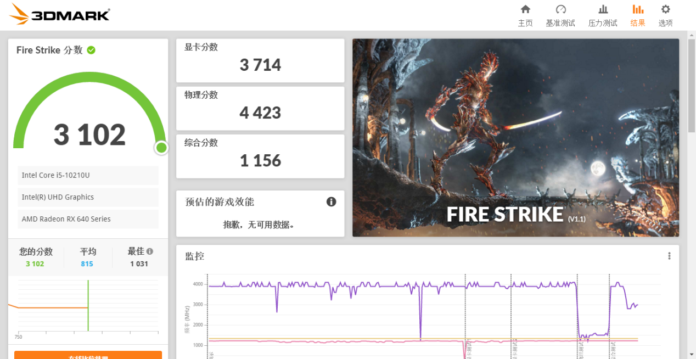Click the green score gauge end dot
Image resolution: width=696 pixels, height=359 pixels.
161,148
